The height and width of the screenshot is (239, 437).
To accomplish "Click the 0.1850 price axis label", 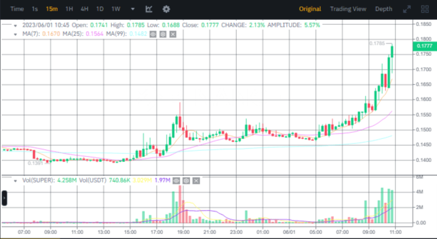I will pyautogui.click(x=423, y=24).
